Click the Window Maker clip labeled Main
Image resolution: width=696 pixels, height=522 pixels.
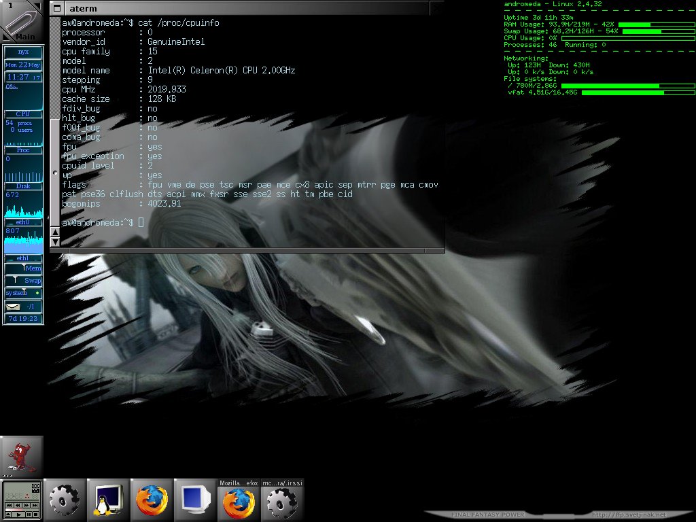(21, 21)
